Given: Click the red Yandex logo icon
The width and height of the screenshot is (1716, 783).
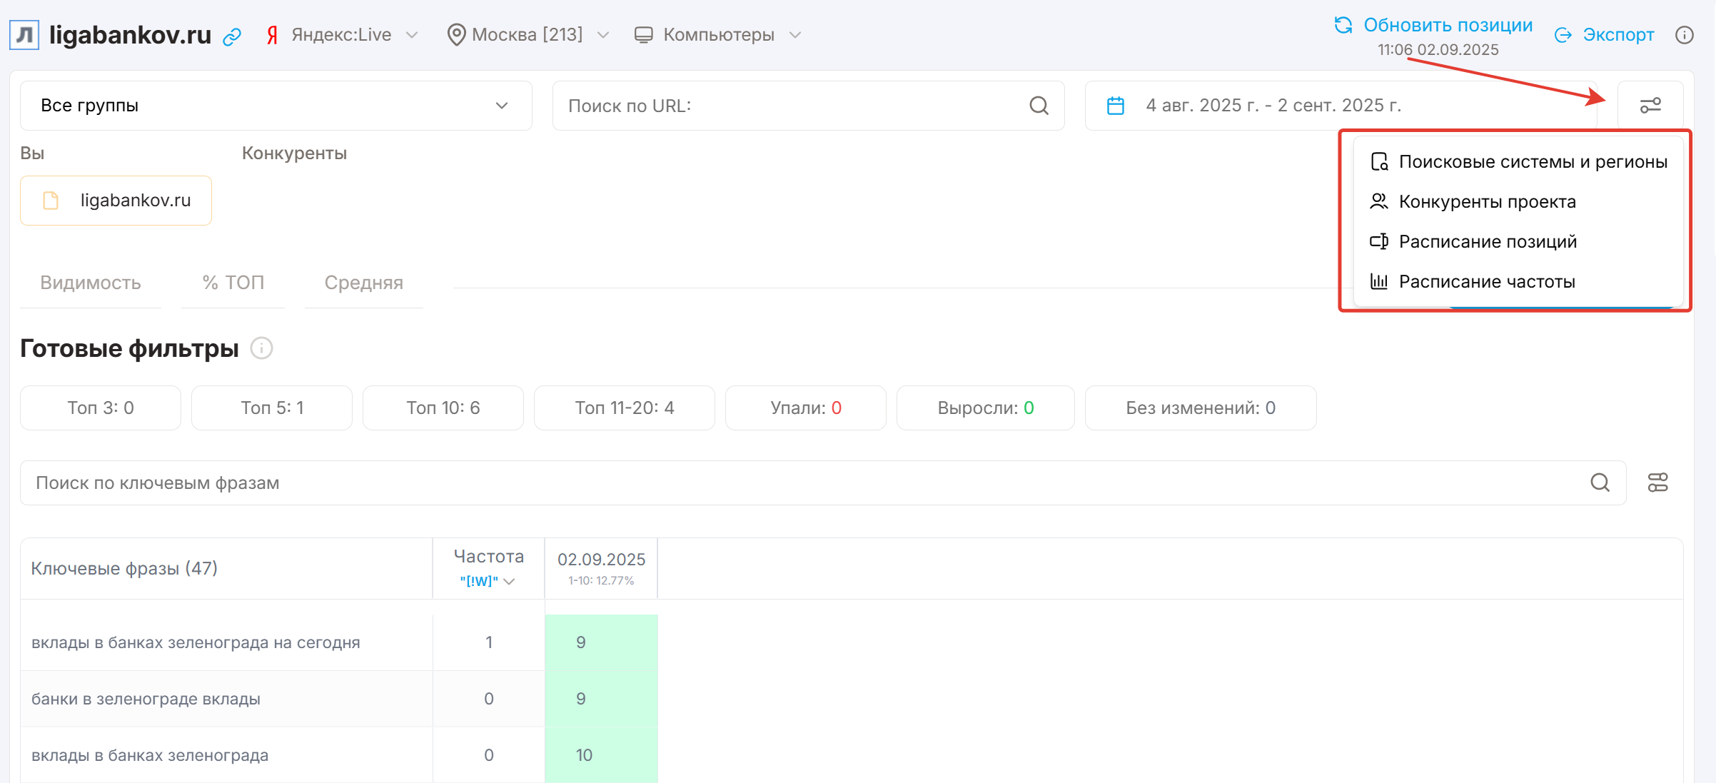Looking at the screenshot, I should click(x=272, y=34).
